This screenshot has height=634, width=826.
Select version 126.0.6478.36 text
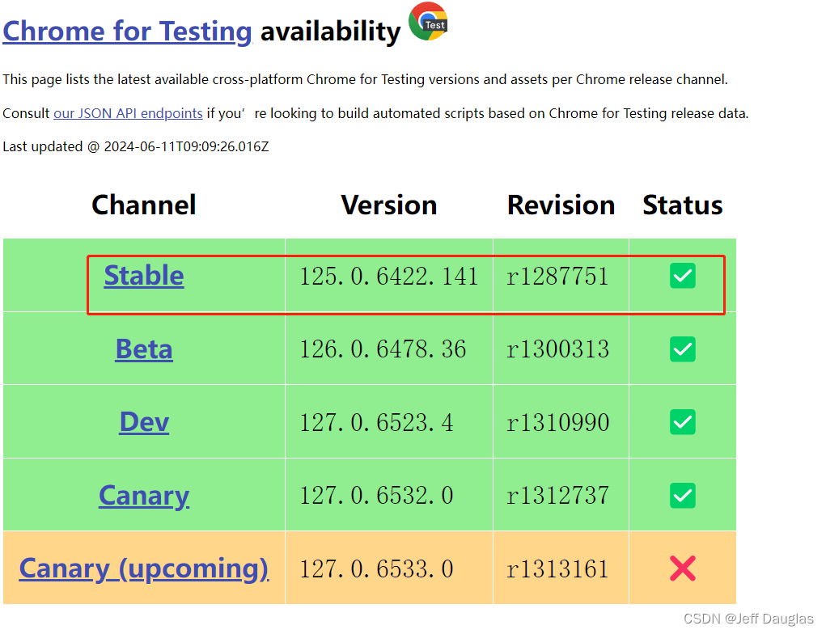(x=383, y=349)
